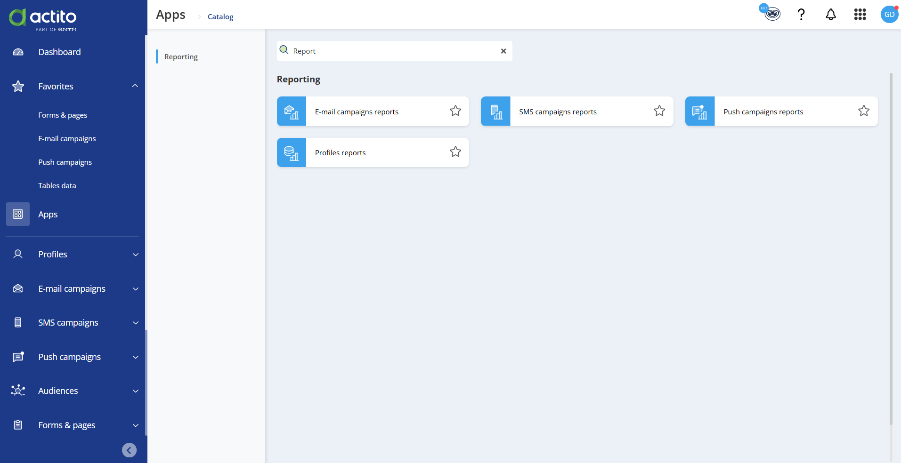Click the Actito logo

click(x=42, y=19)
